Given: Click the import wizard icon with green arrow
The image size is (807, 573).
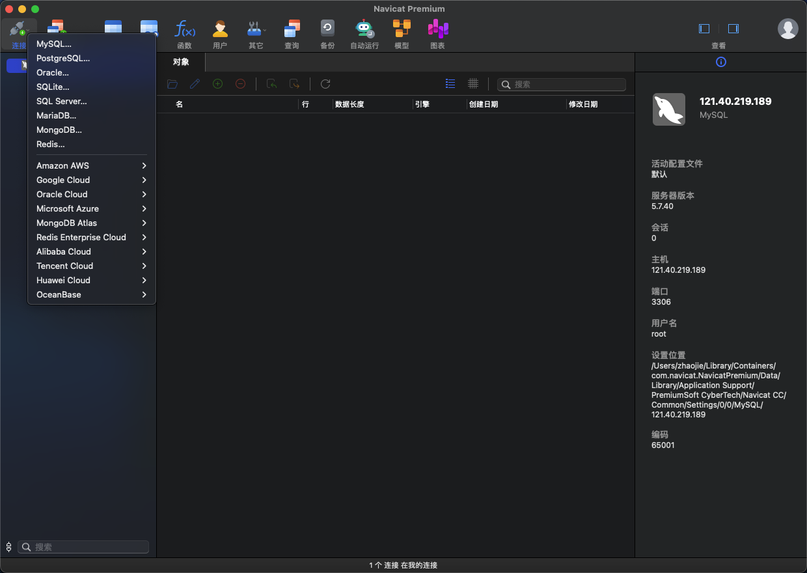Looking at the screenshot, I should point(272,84).
